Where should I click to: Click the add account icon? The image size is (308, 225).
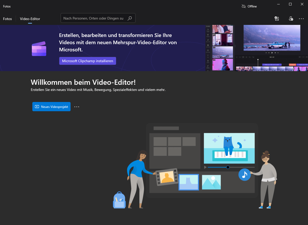pos(291,18)
